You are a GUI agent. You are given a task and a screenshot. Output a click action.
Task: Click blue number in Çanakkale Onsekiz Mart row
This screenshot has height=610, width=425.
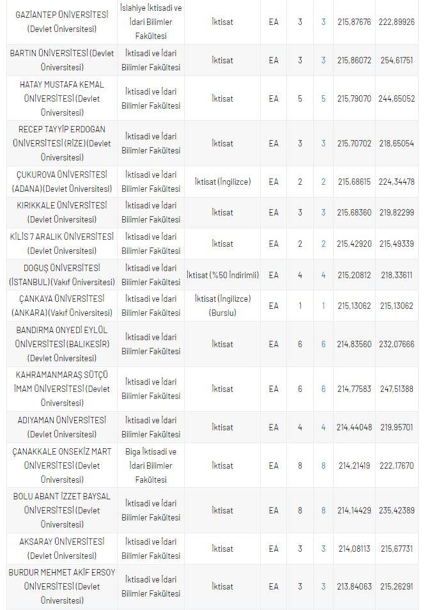323,465
